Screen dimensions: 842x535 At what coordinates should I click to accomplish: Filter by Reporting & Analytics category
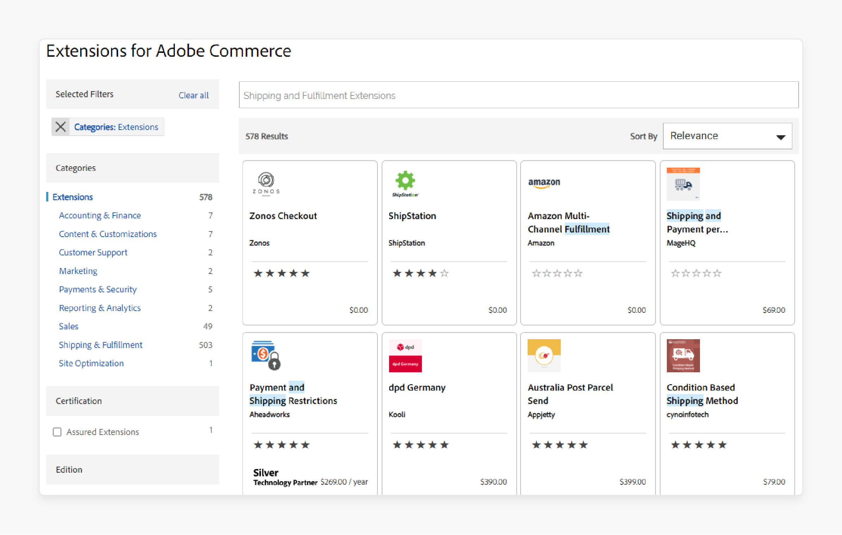(x=100, y=308)
